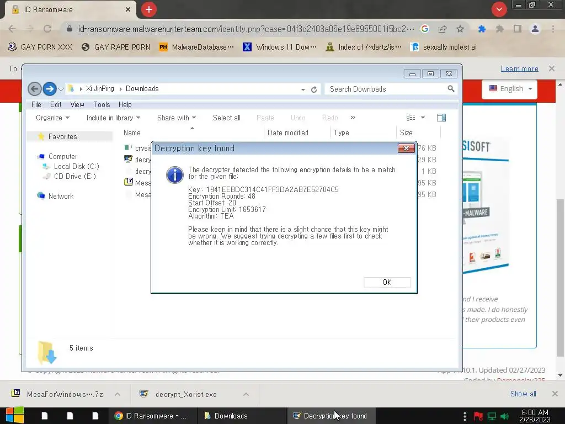Open the View menu in Explorer
565x424 pixels.
point(77,104)
